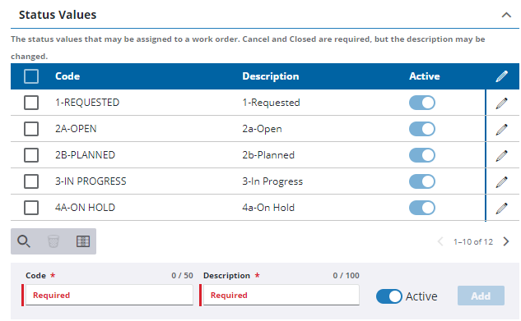Toggle the Active switch beside the Add button

click(x=389, y=296)
